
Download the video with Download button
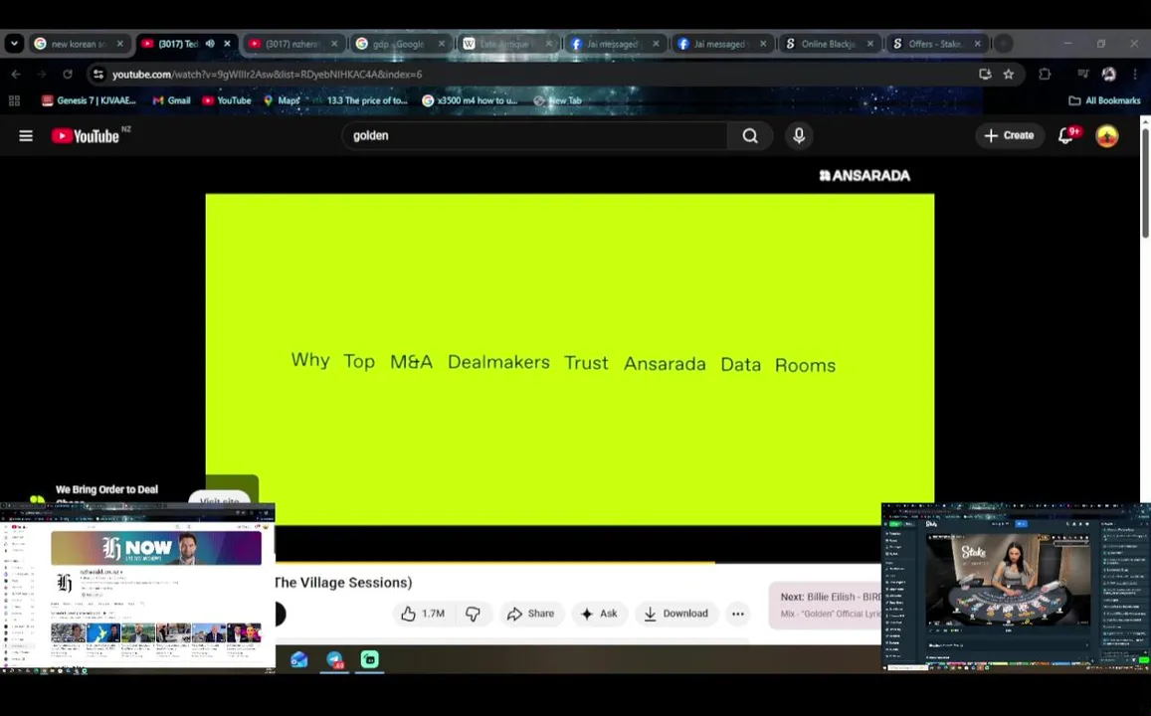(675, 614)
